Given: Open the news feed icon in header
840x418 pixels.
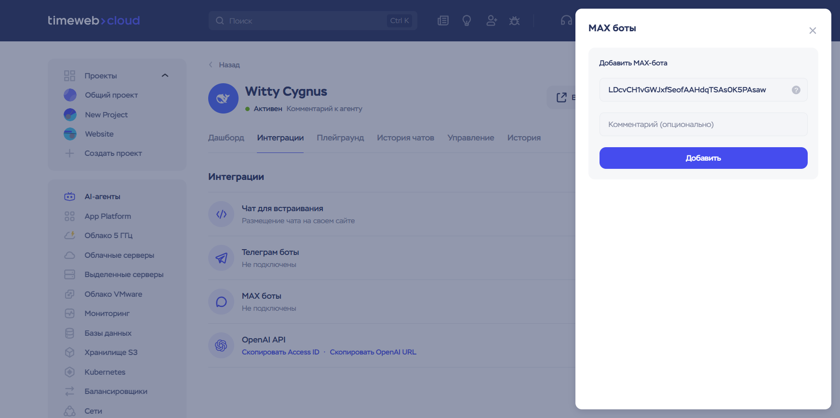Looking at the screenshot, I should coord(443,21).
